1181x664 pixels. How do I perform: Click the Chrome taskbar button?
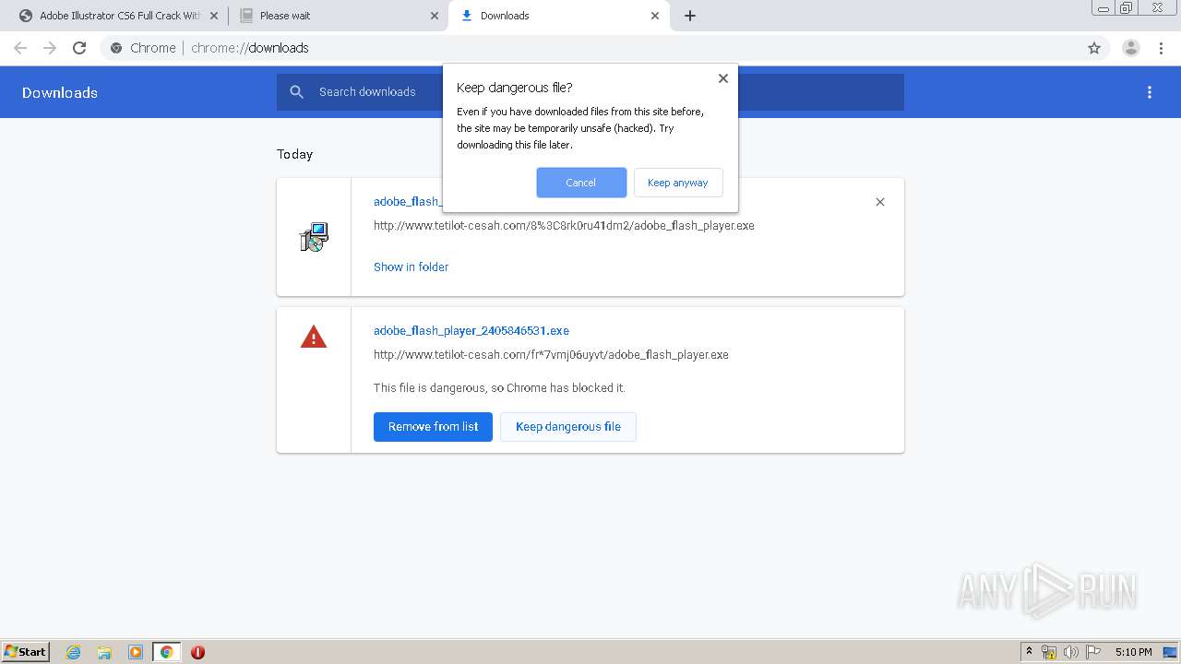click(166, 652)
